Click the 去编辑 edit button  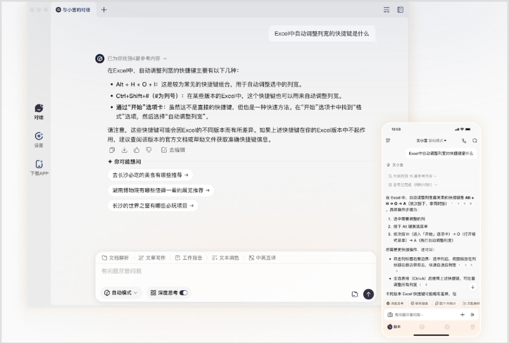tap(173, 150)
